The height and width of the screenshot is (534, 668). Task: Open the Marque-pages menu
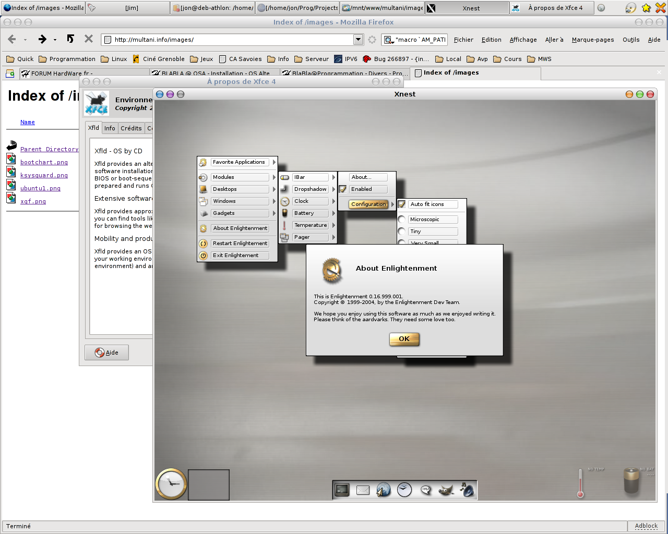click(592, 40)
